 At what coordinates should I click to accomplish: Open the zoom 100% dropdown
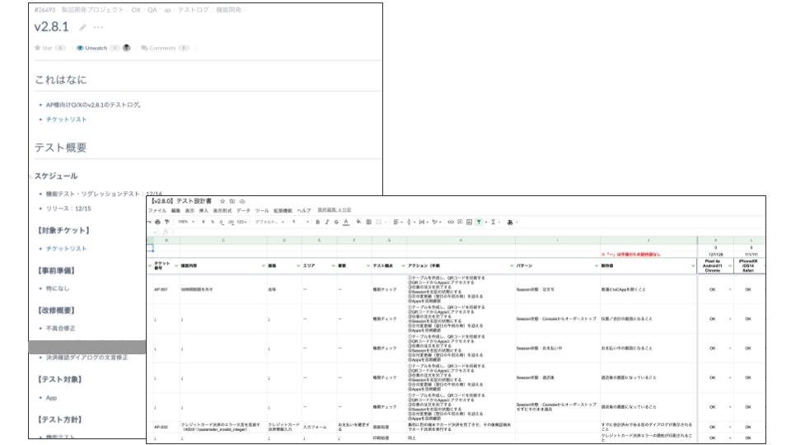point(186,222)
